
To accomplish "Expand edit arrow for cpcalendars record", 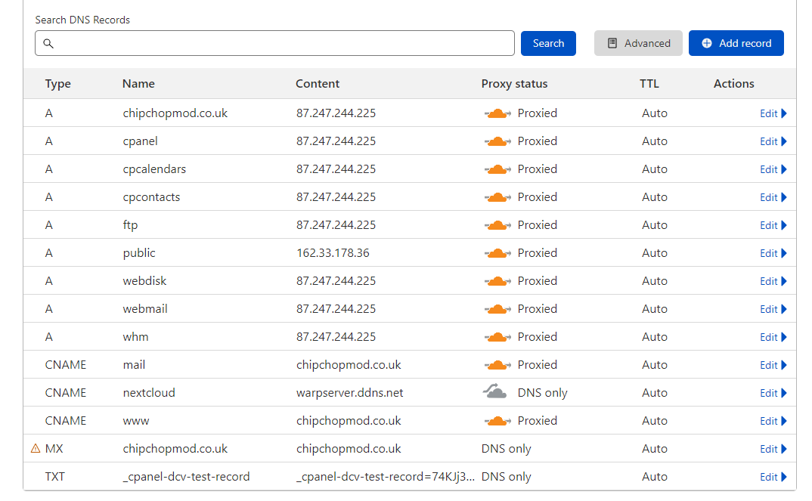I will pyautogui.click(x=784, y=169).
